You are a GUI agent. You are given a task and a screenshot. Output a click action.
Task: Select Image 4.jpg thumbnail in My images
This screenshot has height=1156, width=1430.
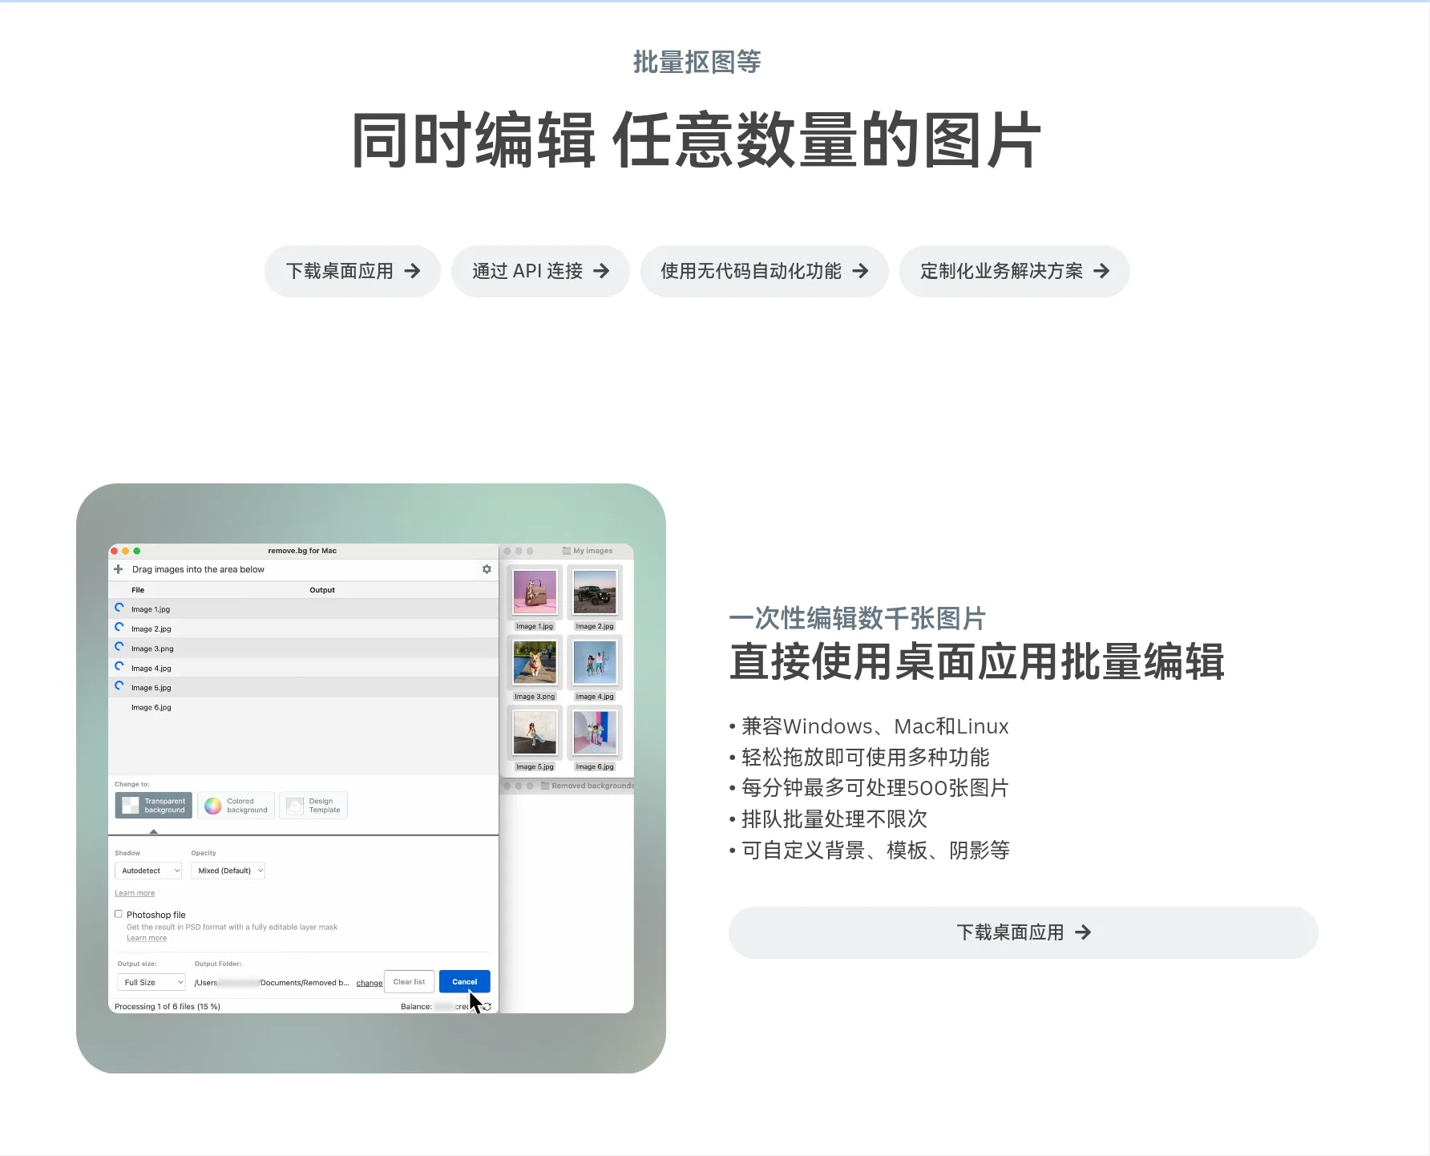click(x=595, y=662)
